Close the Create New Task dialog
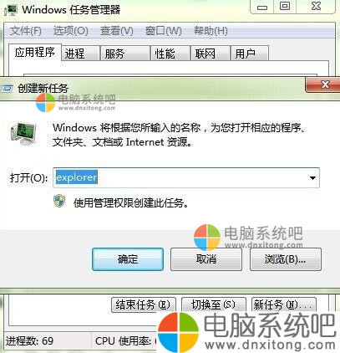 pyautogui.click(x=324, y=84)
